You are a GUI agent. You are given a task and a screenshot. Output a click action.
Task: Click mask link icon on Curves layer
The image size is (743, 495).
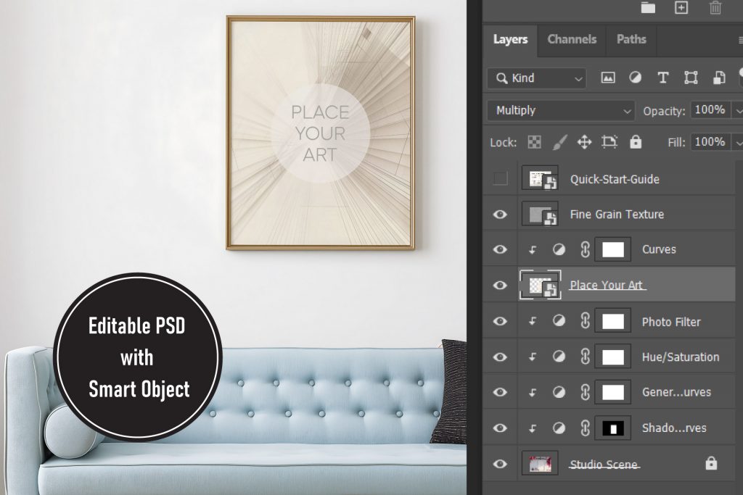586,249
